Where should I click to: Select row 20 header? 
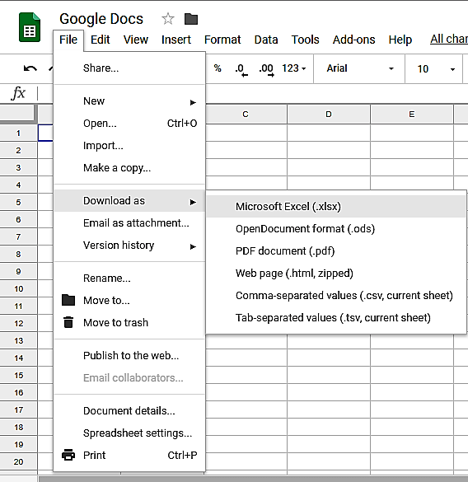(x=18, y=461)
